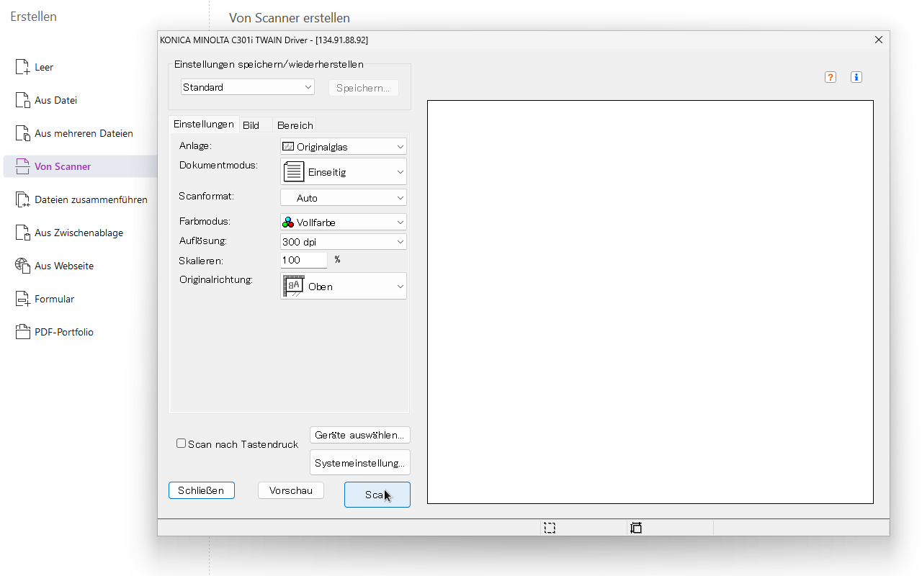Open the Auflösung 300 dpi dropdown

[x=343, y=242]
